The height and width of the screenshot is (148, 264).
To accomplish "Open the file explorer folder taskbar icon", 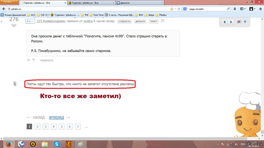I will (x=45, y=144).
